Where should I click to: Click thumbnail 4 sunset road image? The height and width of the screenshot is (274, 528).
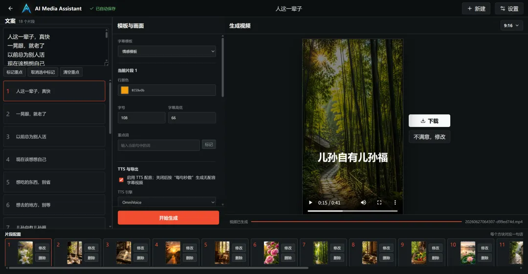(x=173, y=253)
